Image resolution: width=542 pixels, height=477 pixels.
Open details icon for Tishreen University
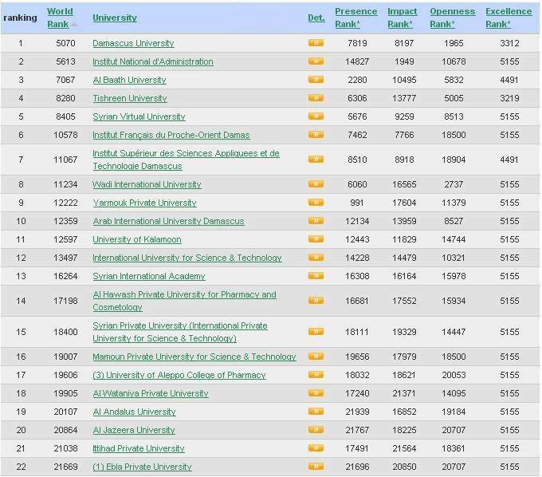316,98
